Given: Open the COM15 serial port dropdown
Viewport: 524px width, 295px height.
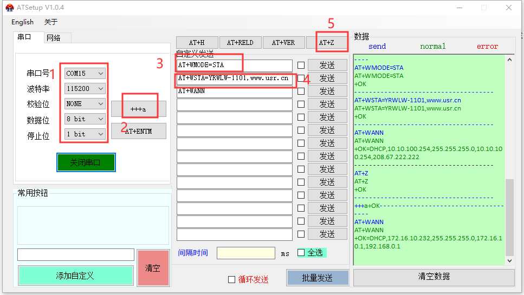Looking at the screenshot, I should tap(85, 73).
